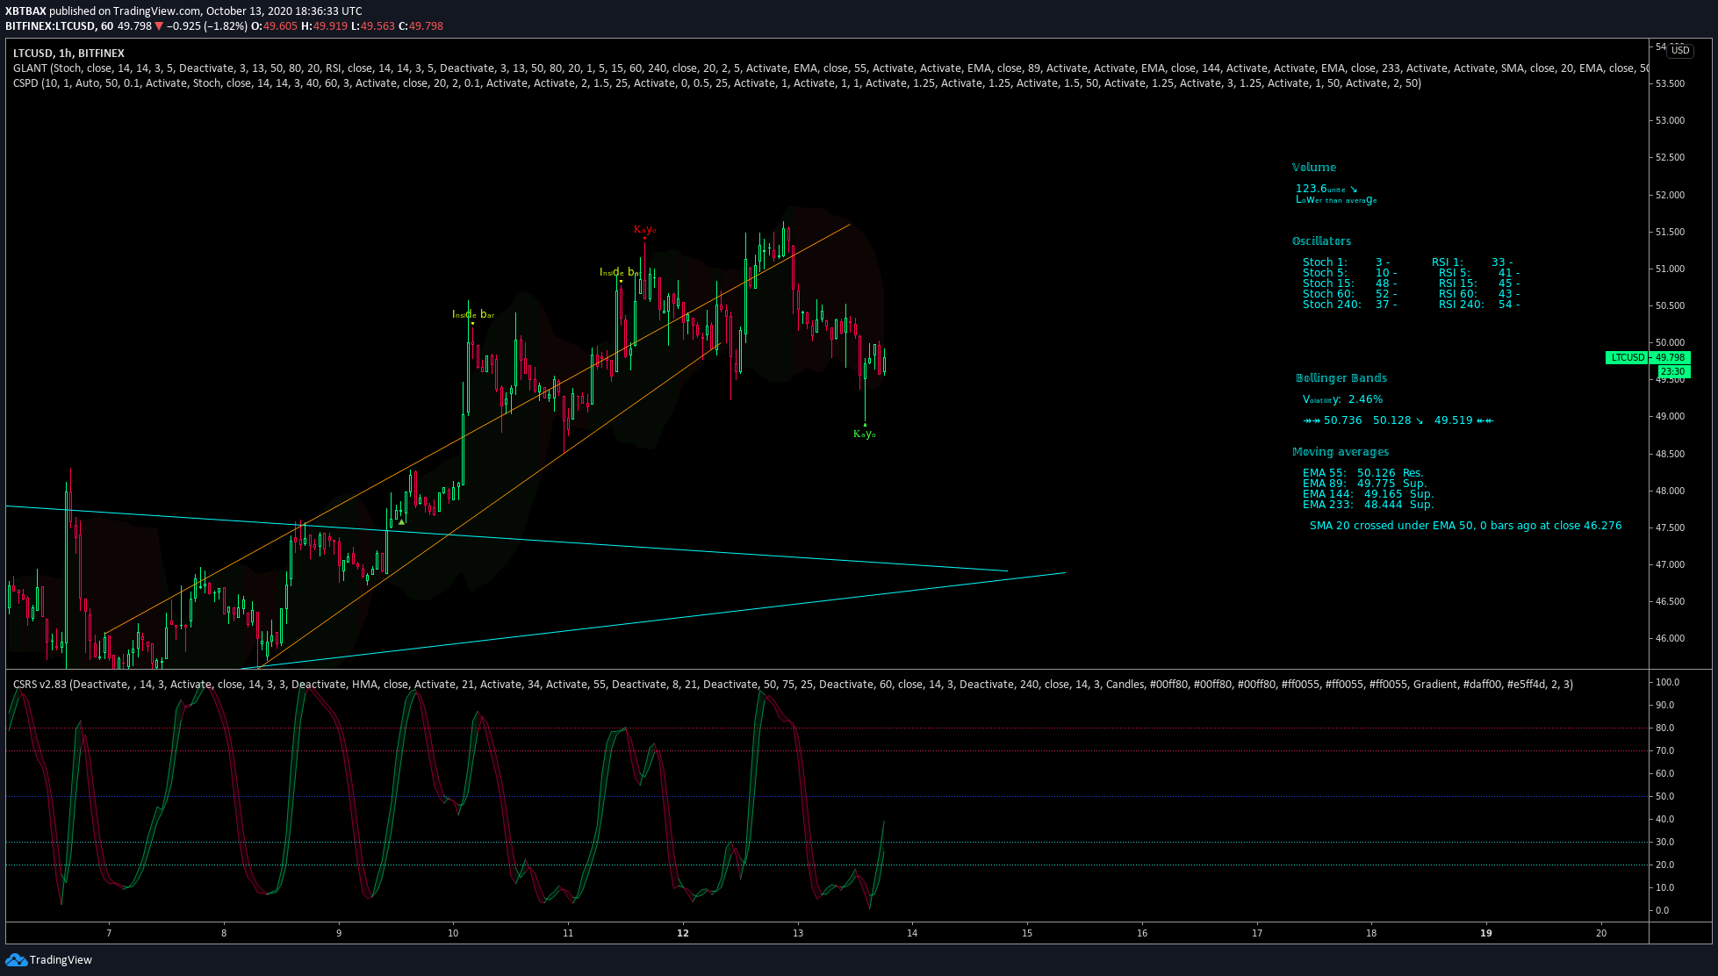Click the XBTBAX published header text

pos(183,11)
